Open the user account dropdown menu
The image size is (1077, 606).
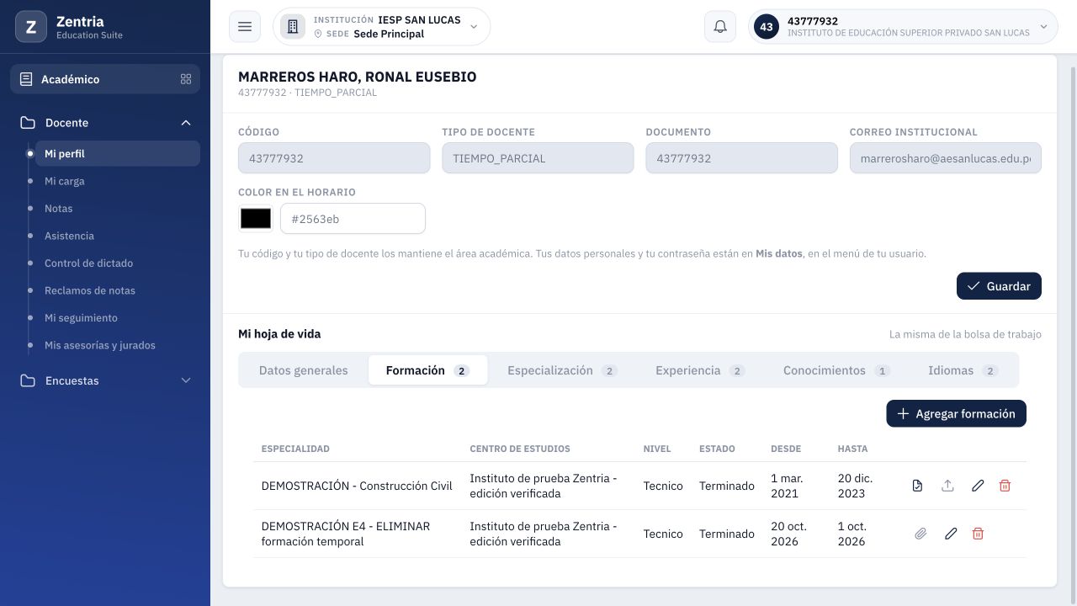click(x=903, y=27)
